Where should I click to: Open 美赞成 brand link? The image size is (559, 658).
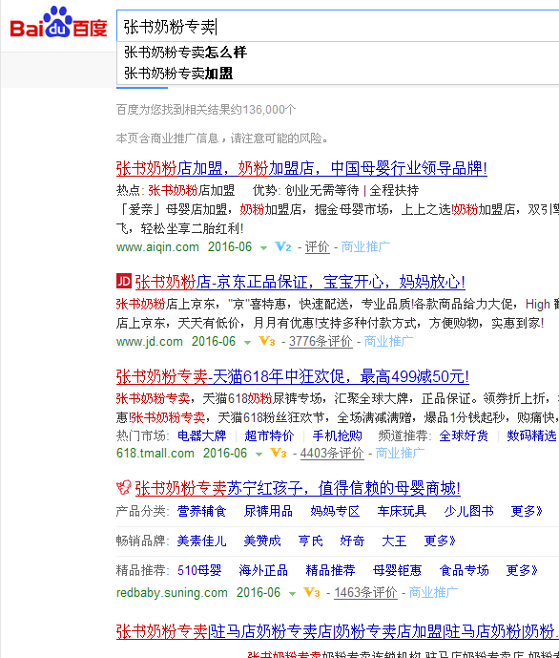click(262, 541)
